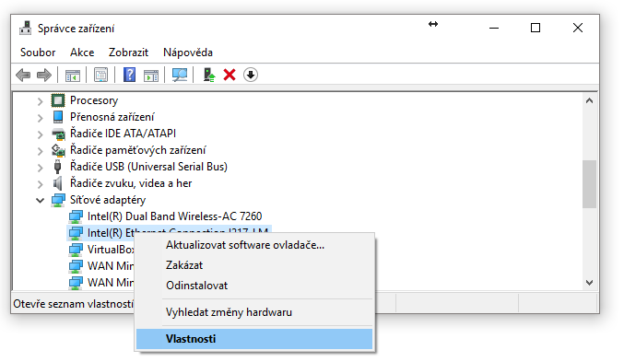
Task: Open the Akce menu
Action: (x=82, y=53)
